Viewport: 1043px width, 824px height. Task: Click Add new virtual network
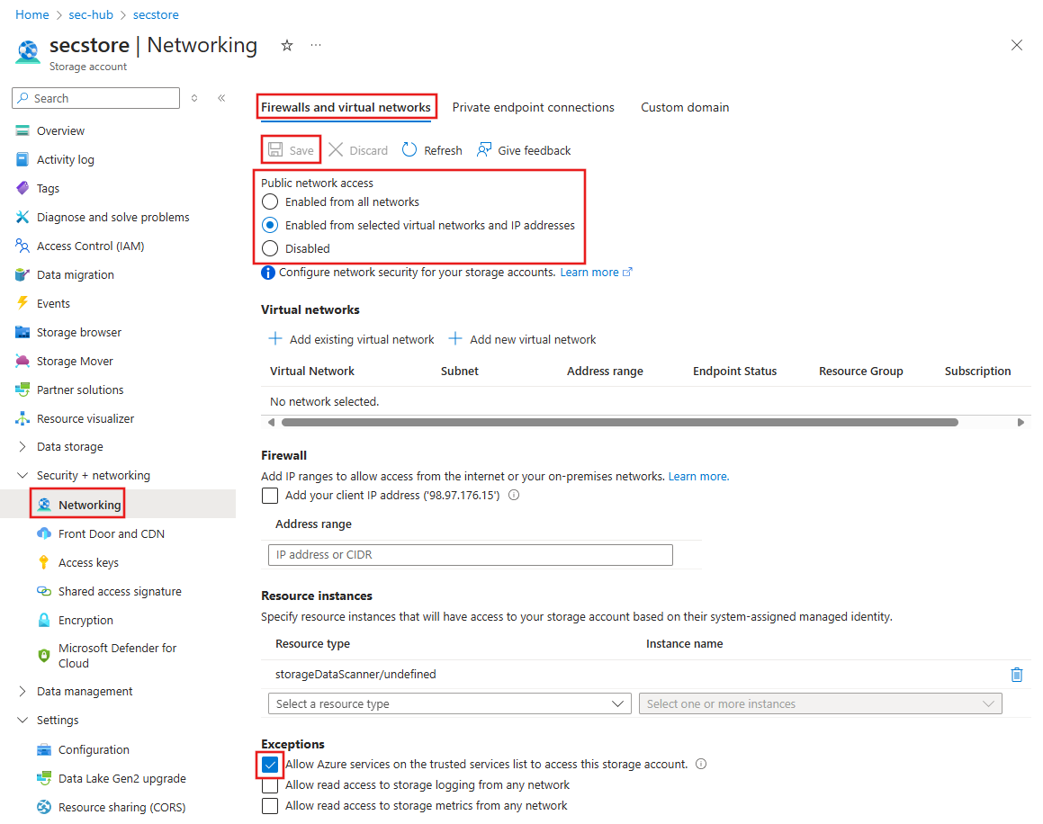[x=522, y=339]
